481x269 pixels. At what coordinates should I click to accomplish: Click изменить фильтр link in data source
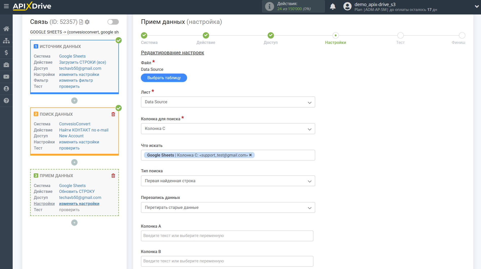pyautogui.click(x=76, y=80)
